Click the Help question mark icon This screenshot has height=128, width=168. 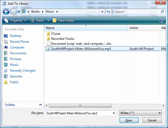click(161, 21)
